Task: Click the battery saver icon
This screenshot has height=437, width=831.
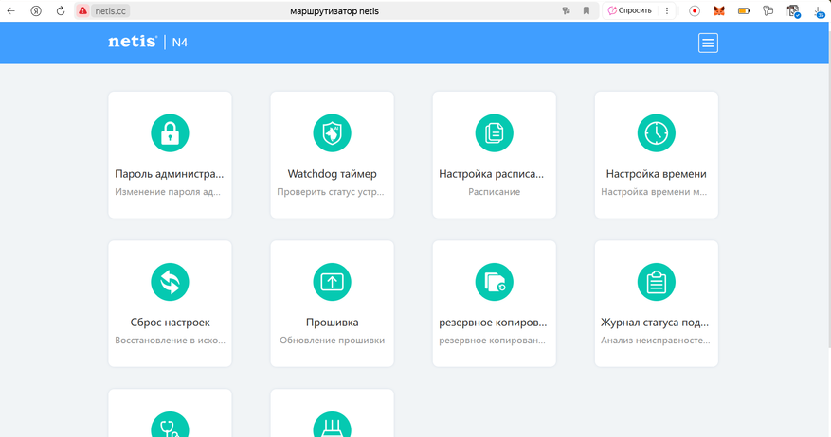Action: 744,10
